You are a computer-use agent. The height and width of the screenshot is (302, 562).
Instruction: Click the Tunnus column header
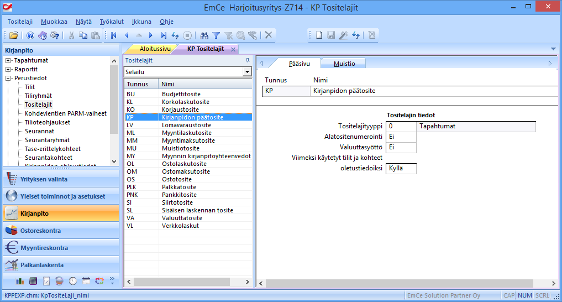(x=141, y=84)
